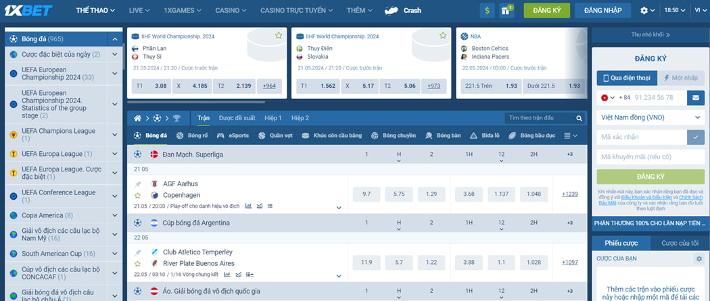
Task: Star the AGF Aarhus vs Copenhagen match
Action: pos(137,195)
